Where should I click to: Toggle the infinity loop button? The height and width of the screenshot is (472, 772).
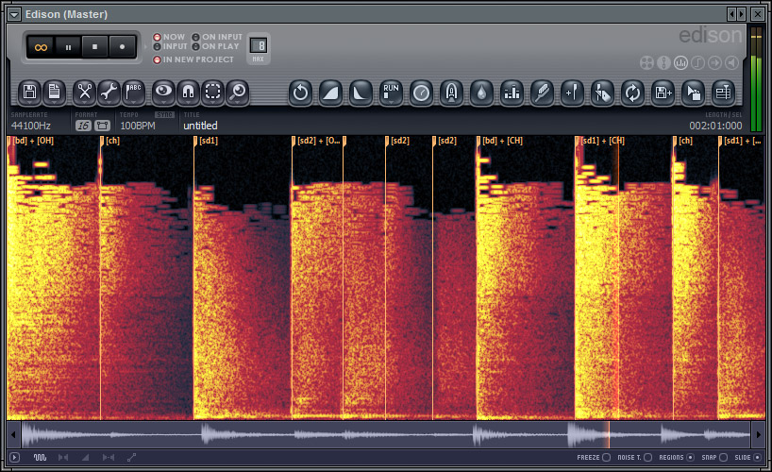coord(42,45)
